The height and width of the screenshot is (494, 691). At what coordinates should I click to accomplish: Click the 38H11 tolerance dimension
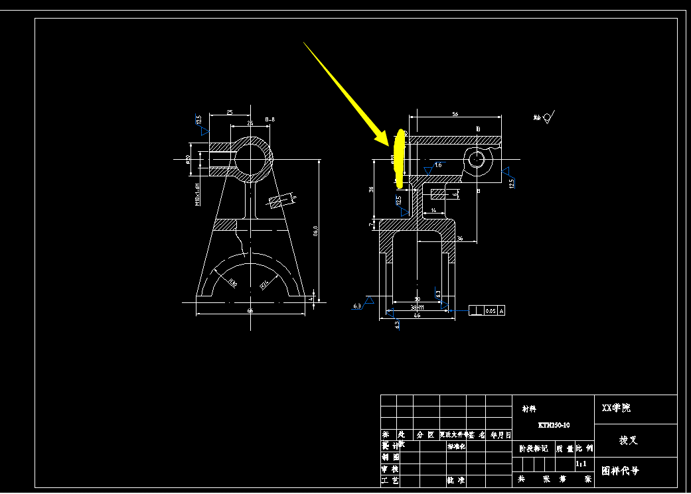[418, 307]
